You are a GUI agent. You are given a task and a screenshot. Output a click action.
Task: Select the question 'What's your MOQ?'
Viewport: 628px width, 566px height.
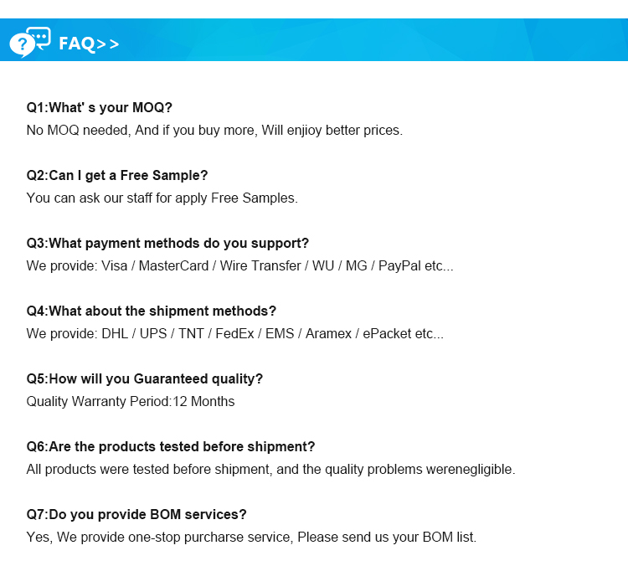99,108
